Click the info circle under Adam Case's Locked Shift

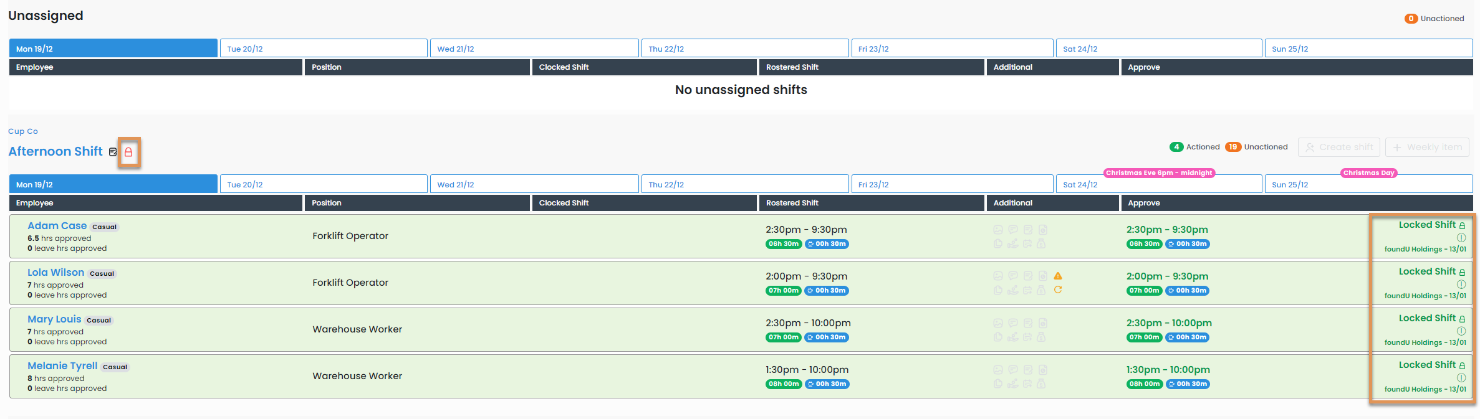click(1461, 238)
